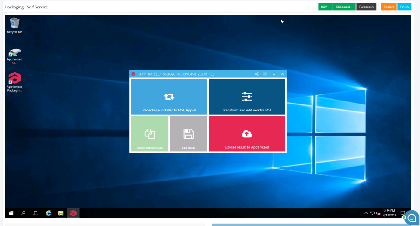Launch Internet Explorer from taskbar

pos(48,213)
